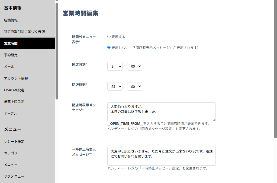This screenshot has width=277, height=183.
Task: Select 営業時間 sidebar item
Action: [11, 43]
